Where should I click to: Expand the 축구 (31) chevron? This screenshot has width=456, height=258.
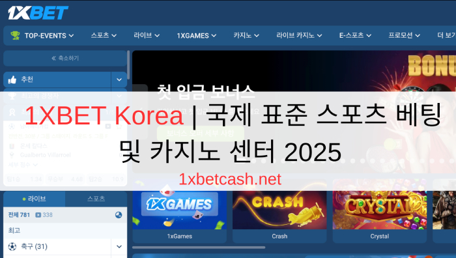tap(119, 247)
